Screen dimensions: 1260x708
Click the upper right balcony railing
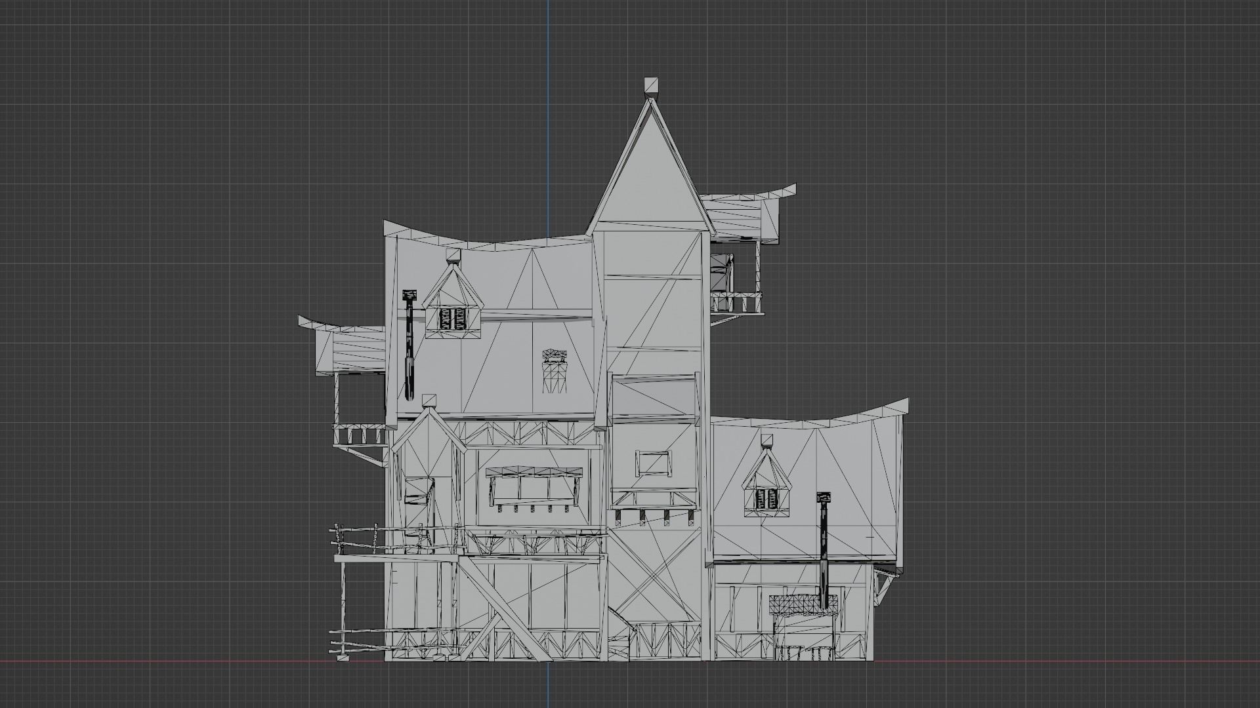[x=737, y=303]
